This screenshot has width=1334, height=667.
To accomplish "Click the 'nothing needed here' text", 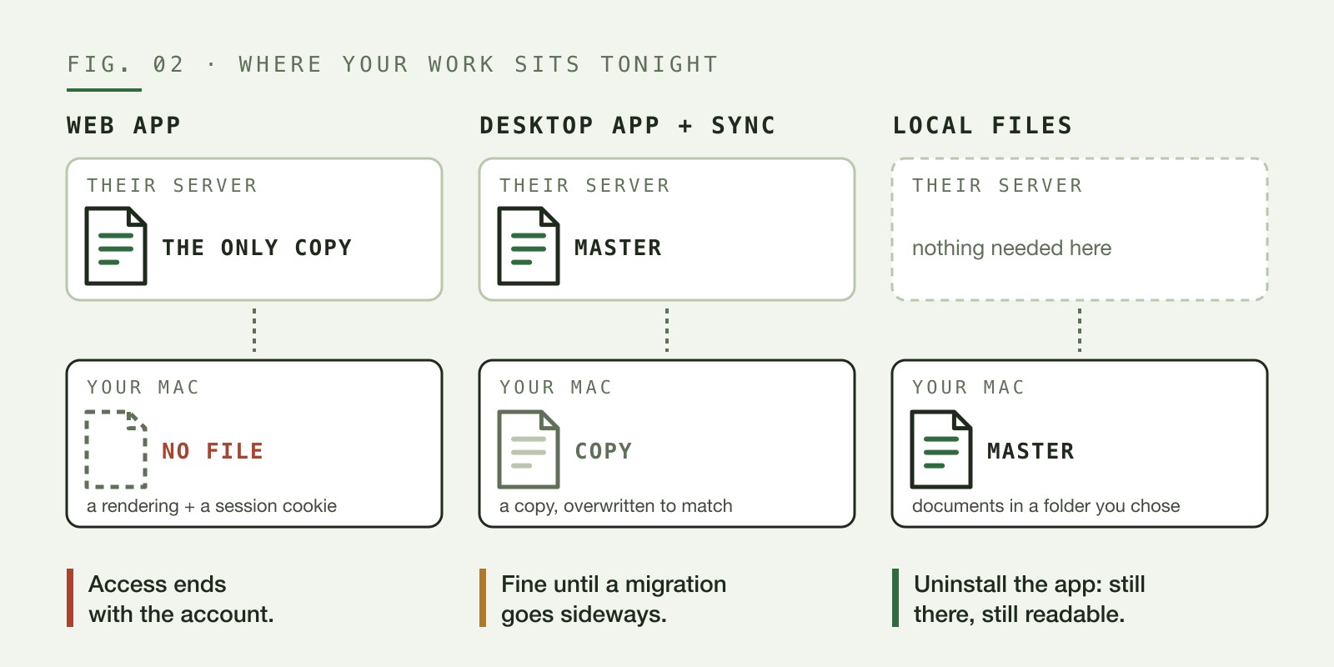I will [x=1011, y=248].
